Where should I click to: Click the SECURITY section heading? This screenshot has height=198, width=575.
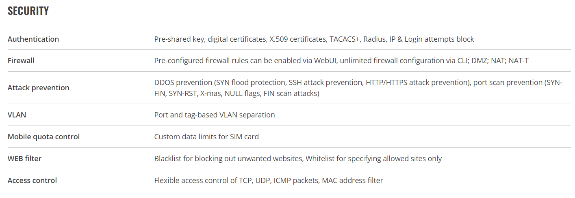(x=28, y=11)
